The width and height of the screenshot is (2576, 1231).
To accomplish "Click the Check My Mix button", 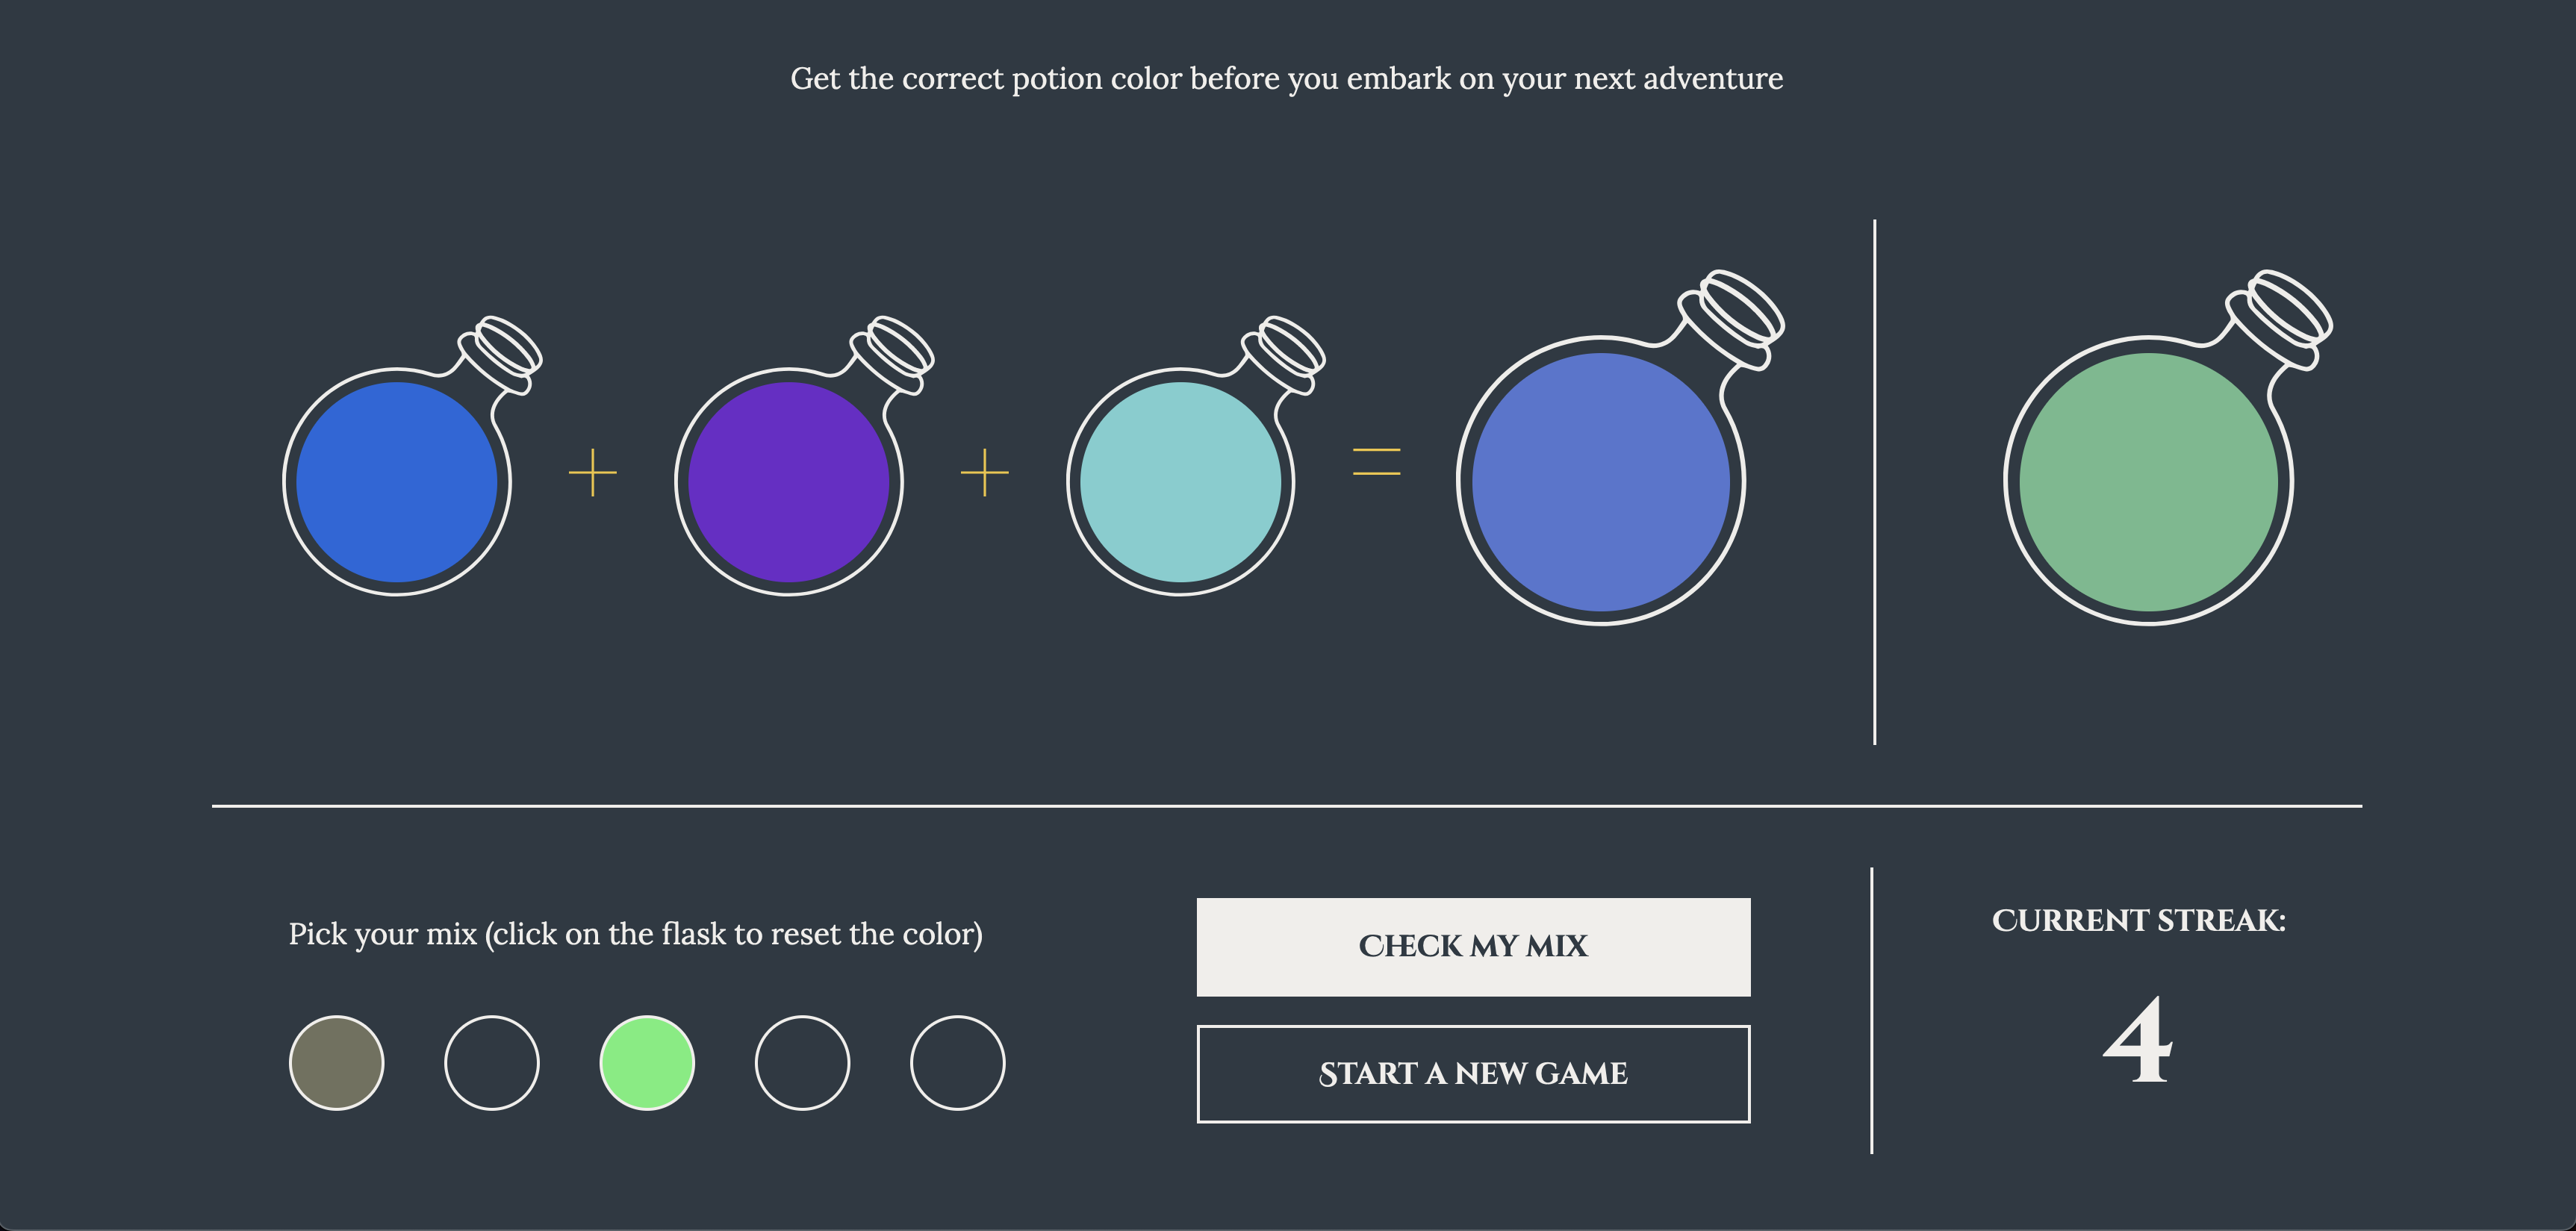I will pos(1474,947).
